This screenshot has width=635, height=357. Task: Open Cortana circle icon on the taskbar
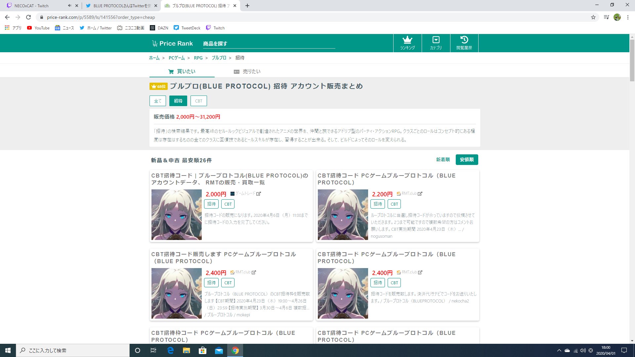[x=138, y=350]
